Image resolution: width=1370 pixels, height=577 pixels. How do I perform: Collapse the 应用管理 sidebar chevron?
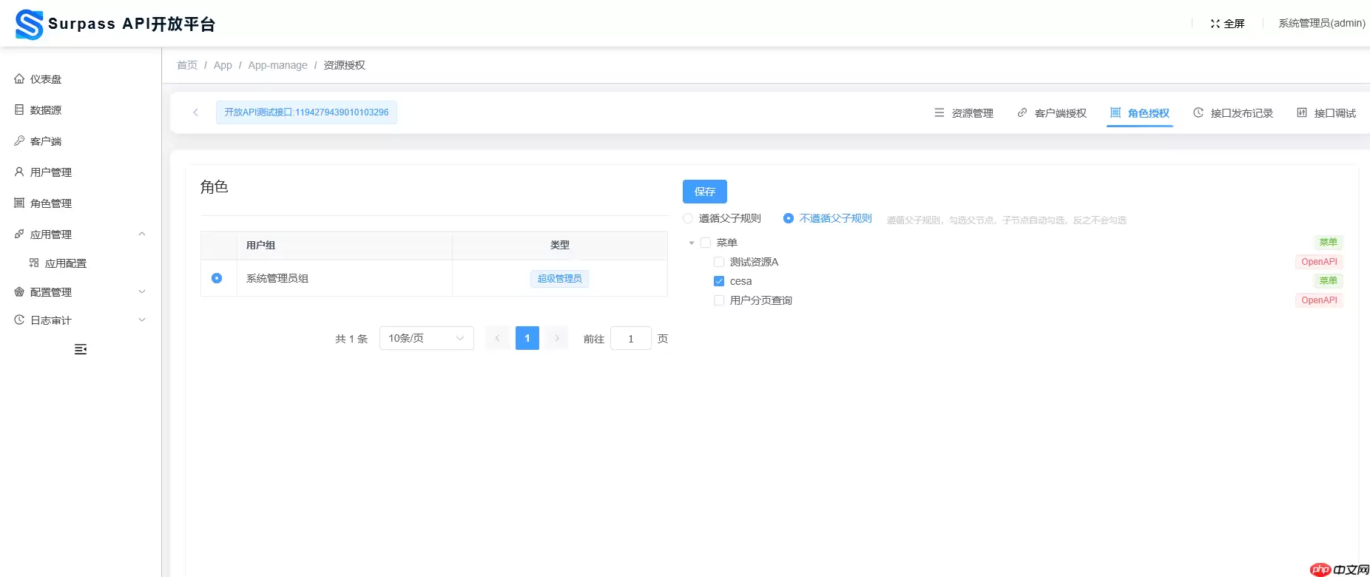click(x=142, y=234)
